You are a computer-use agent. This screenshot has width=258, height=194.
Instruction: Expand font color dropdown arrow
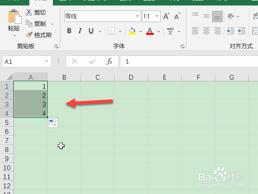tap(159, 31)
